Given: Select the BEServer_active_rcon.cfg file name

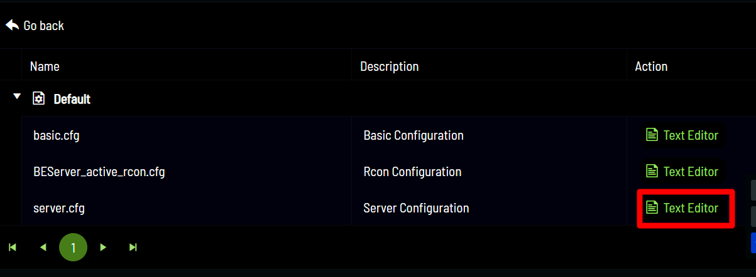Looking at the screenshot, I should tap(99, 172).
